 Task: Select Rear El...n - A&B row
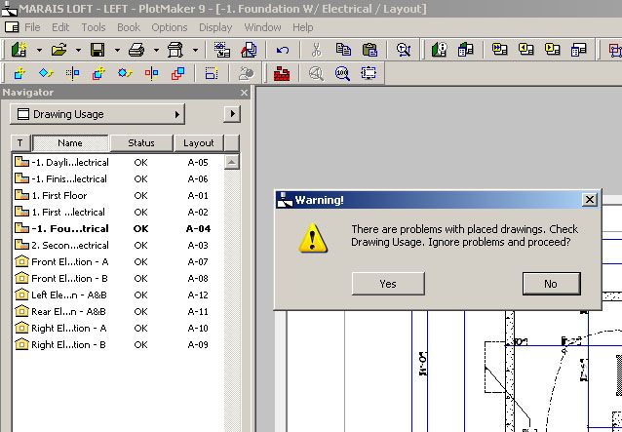(118, 312)
